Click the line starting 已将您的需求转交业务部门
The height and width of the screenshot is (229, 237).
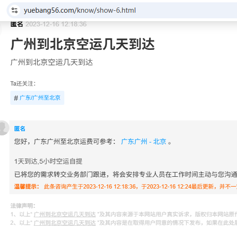(126, 174)
